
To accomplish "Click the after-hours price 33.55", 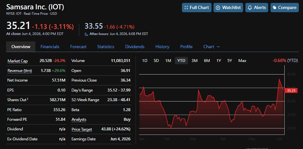I will tap(93, 26).
